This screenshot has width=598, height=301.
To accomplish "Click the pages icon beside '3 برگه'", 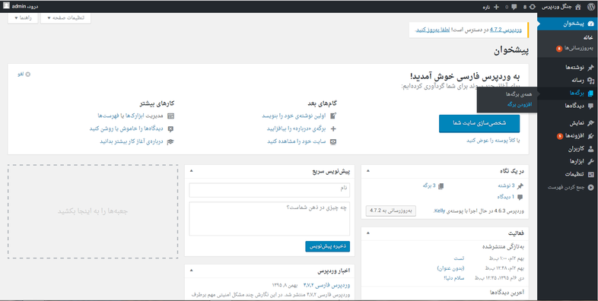I will pos(441,186).
